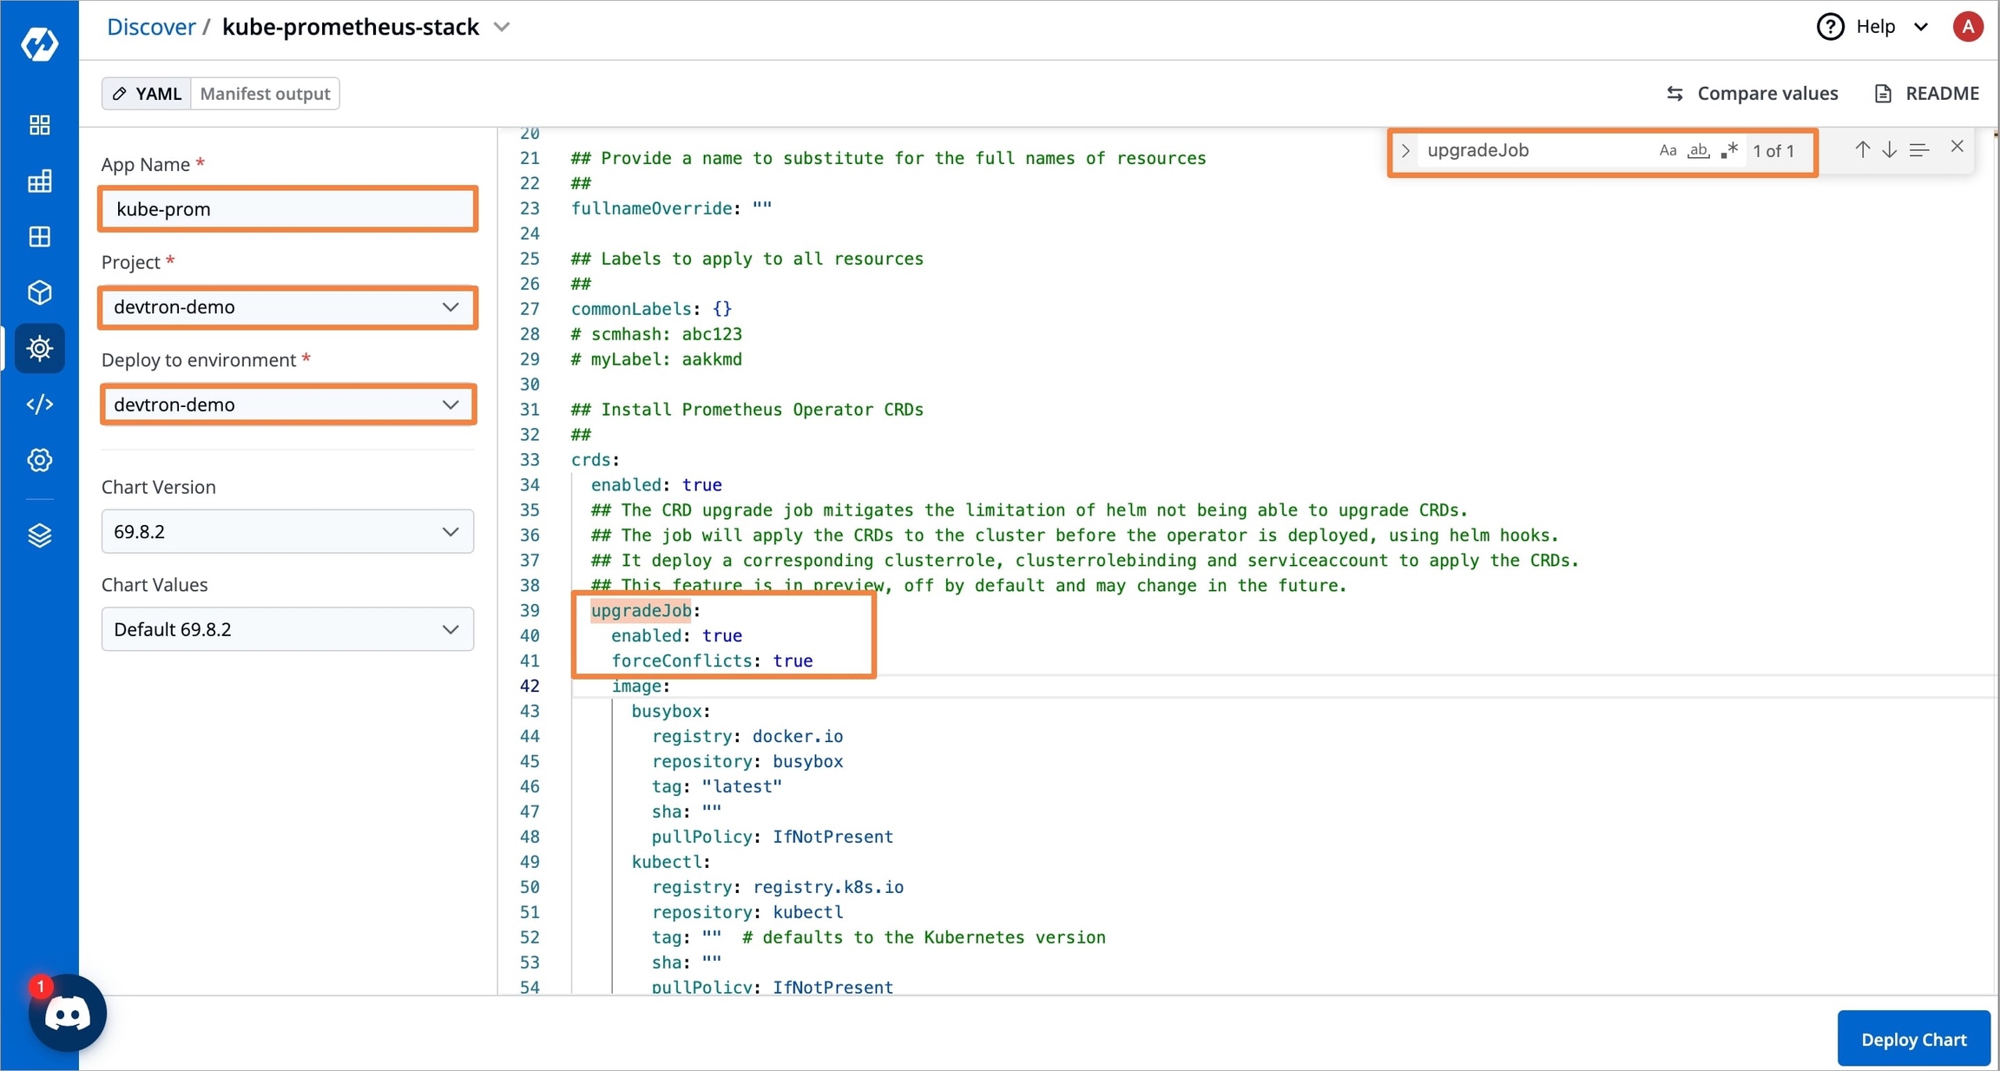Open the Project dropdown devtron-demo
The height and width of the screenshot is (1071, 2000).
tap(287, 307)
